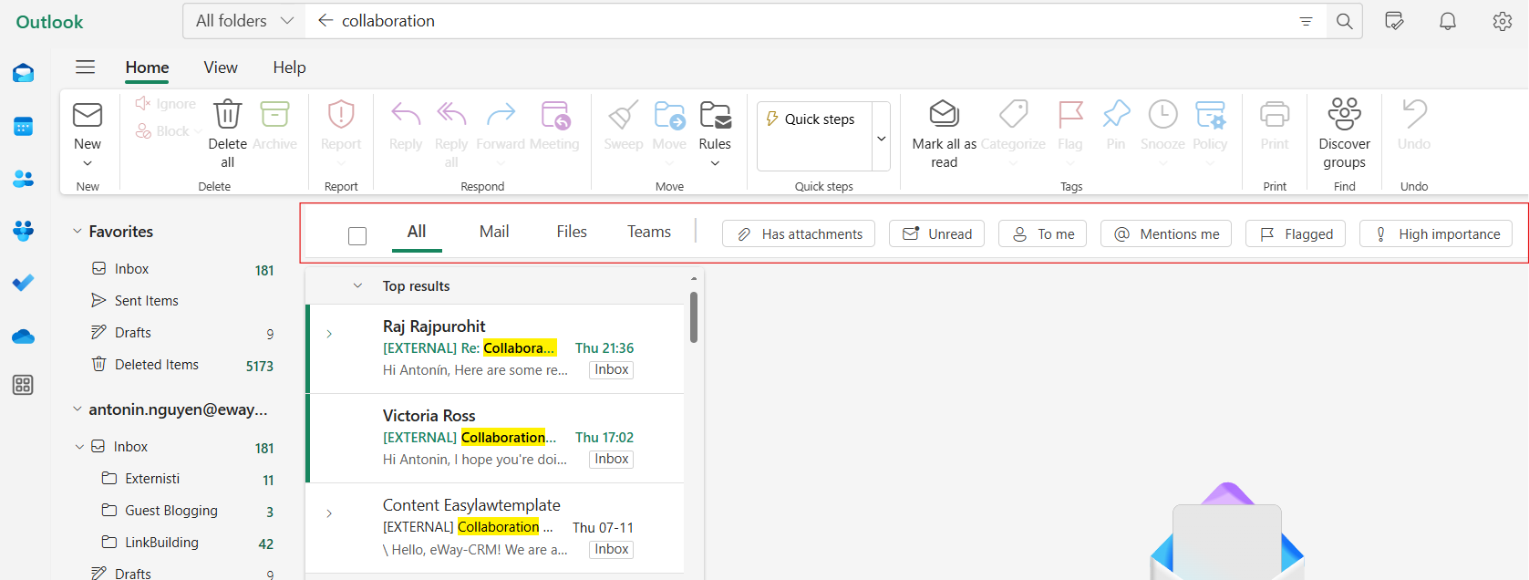
Task: Open the All folders search scope dropdown
Action: [244, 20]
